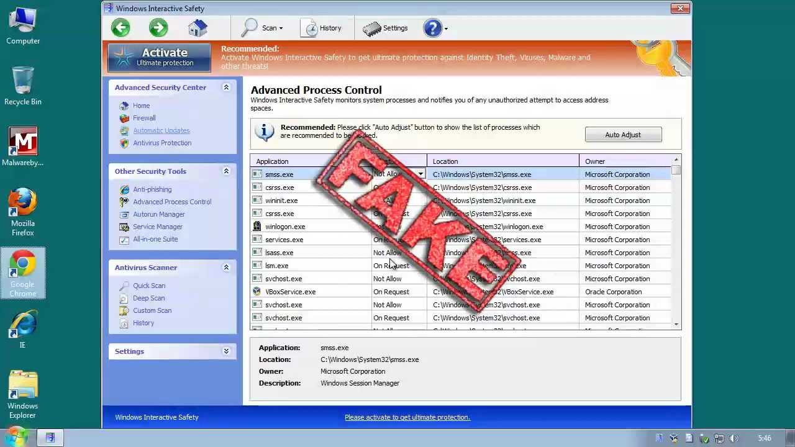Sort by the Application column header

tap(311, 161)
